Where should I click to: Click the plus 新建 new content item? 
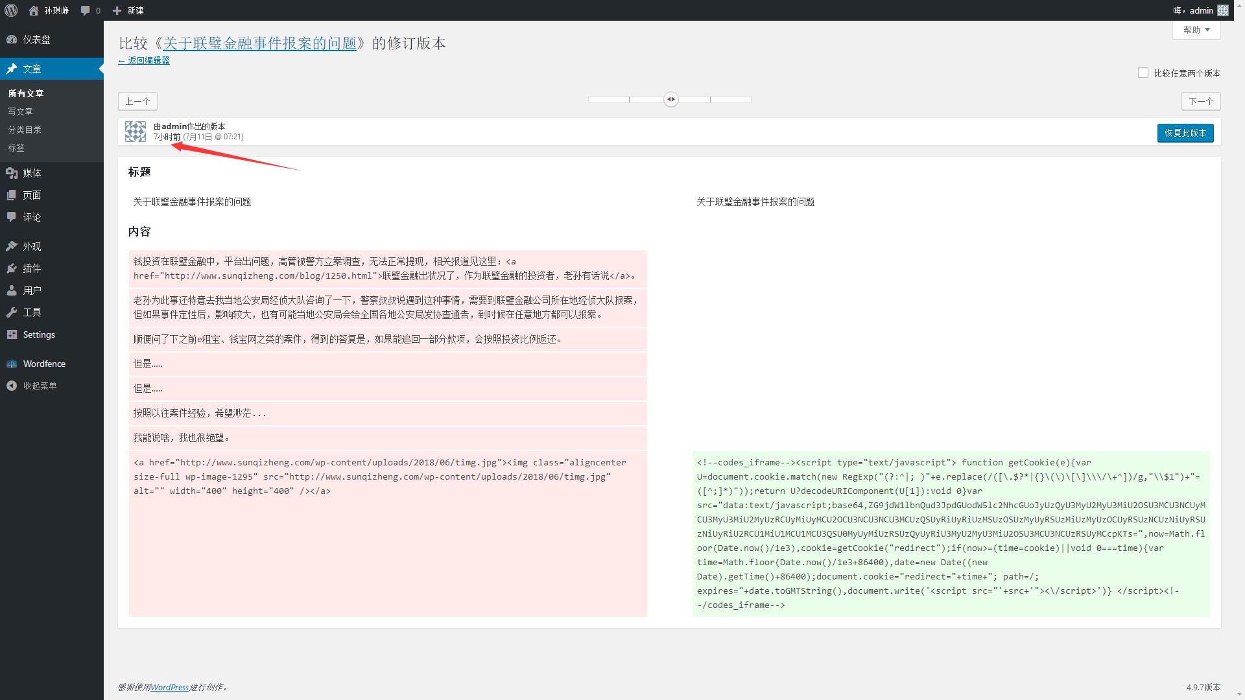tap(128, 10)
